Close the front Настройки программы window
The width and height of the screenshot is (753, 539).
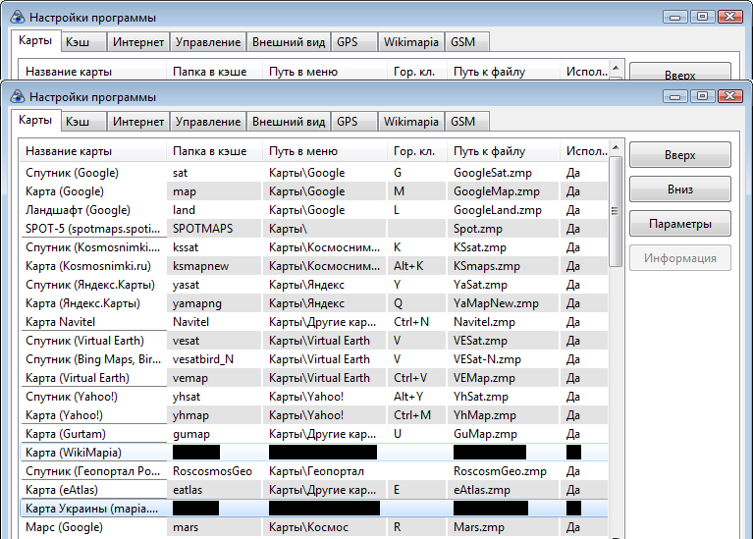pyautogui.click(x=729, y=96)
